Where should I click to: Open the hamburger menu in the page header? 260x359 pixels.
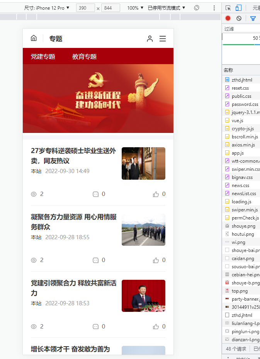pos(163,39)
